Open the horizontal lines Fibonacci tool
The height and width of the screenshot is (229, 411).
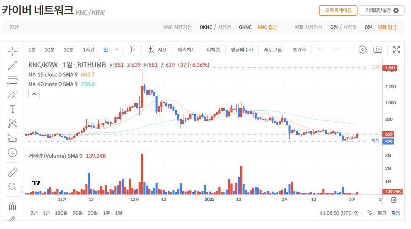click(x=12, y=80)
